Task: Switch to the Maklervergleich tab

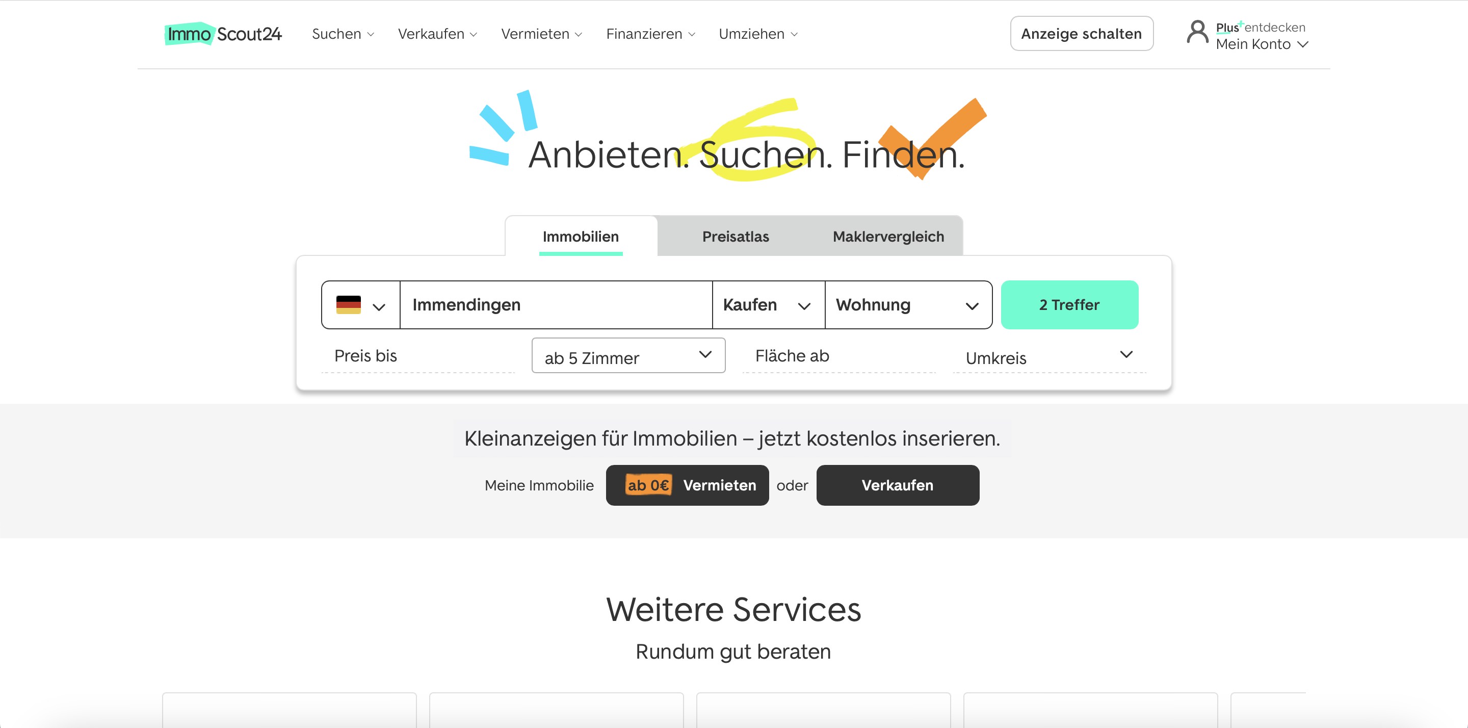Action: [888, 237]
